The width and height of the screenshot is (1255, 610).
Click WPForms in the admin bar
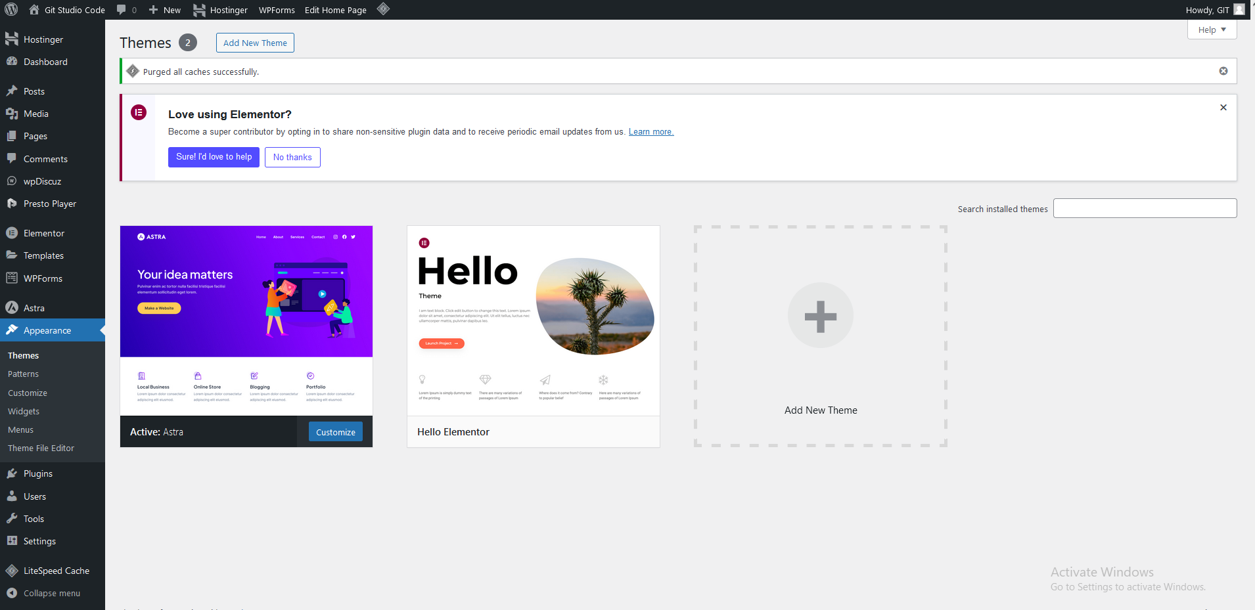click(277, 10)
